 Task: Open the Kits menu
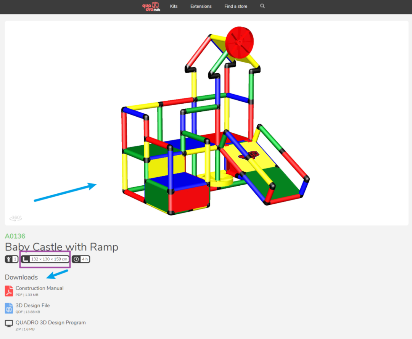tap(174, 6)
